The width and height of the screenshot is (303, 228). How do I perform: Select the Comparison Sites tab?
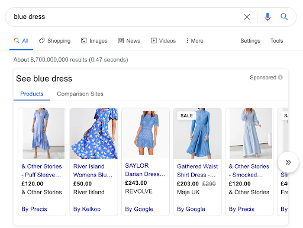click(80, 94)
